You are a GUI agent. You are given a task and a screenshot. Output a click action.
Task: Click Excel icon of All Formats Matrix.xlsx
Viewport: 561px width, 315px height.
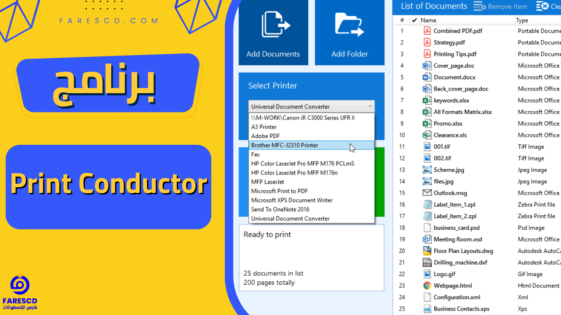tap(427, 112)
